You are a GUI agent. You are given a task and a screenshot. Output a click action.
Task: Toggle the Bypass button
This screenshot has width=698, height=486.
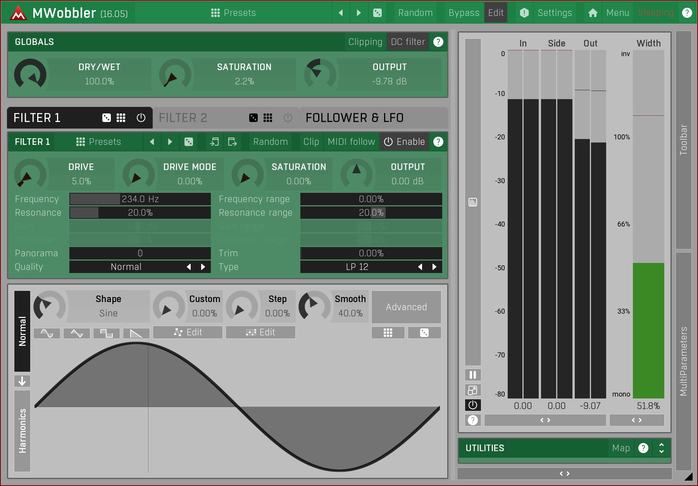click(x=464, y=13)
